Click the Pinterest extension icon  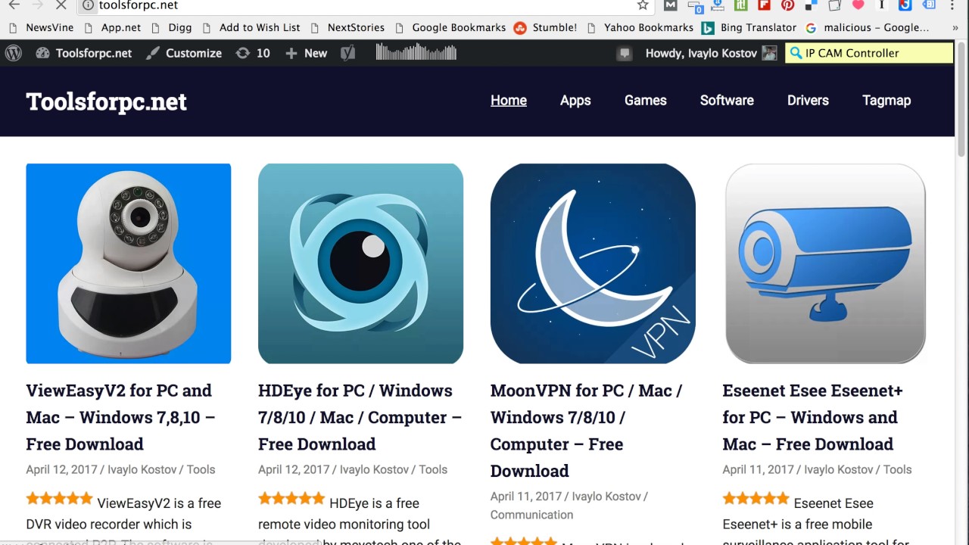pos(787,5)
